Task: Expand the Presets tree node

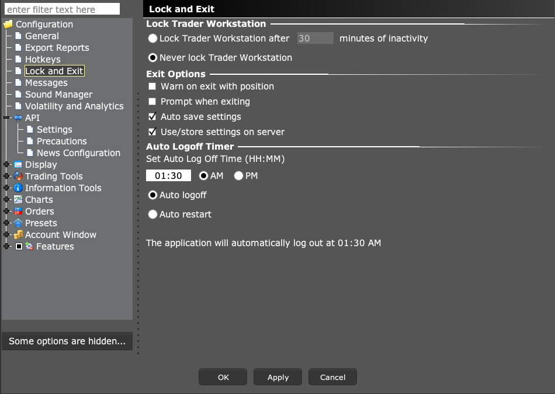Action: [x=6, y=223]
